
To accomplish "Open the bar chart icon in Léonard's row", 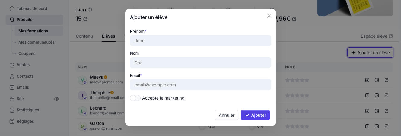I will 377,111.
